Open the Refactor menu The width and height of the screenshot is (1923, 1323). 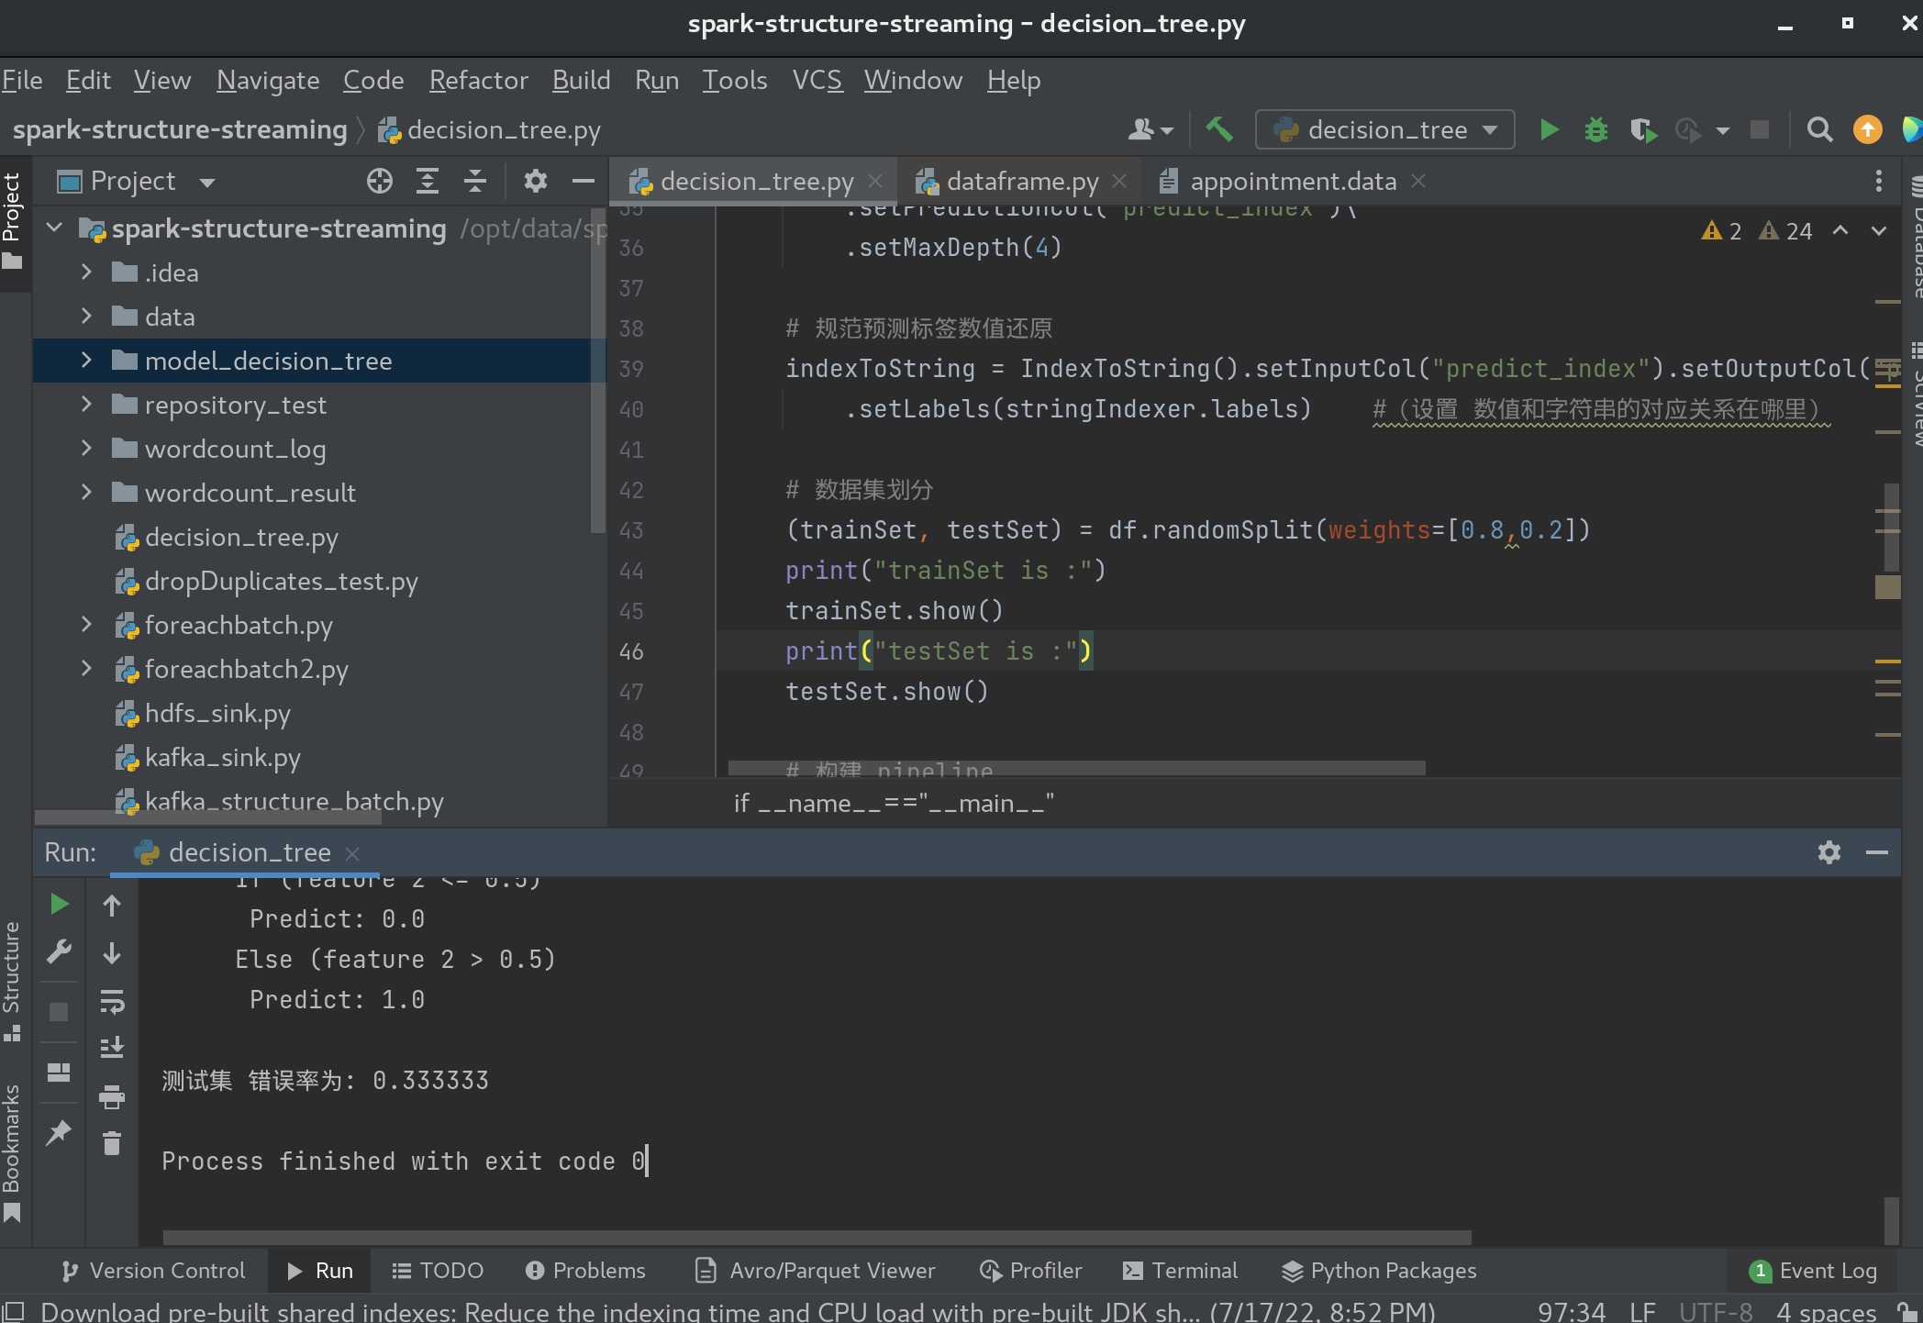tap(478, 81)
